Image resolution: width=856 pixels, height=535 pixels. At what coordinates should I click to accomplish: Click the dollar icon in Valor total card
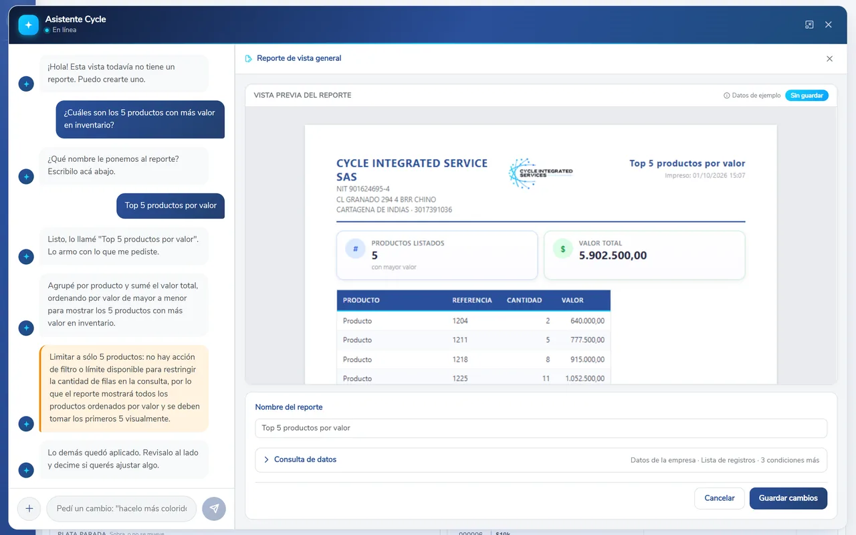click(562, 249)
